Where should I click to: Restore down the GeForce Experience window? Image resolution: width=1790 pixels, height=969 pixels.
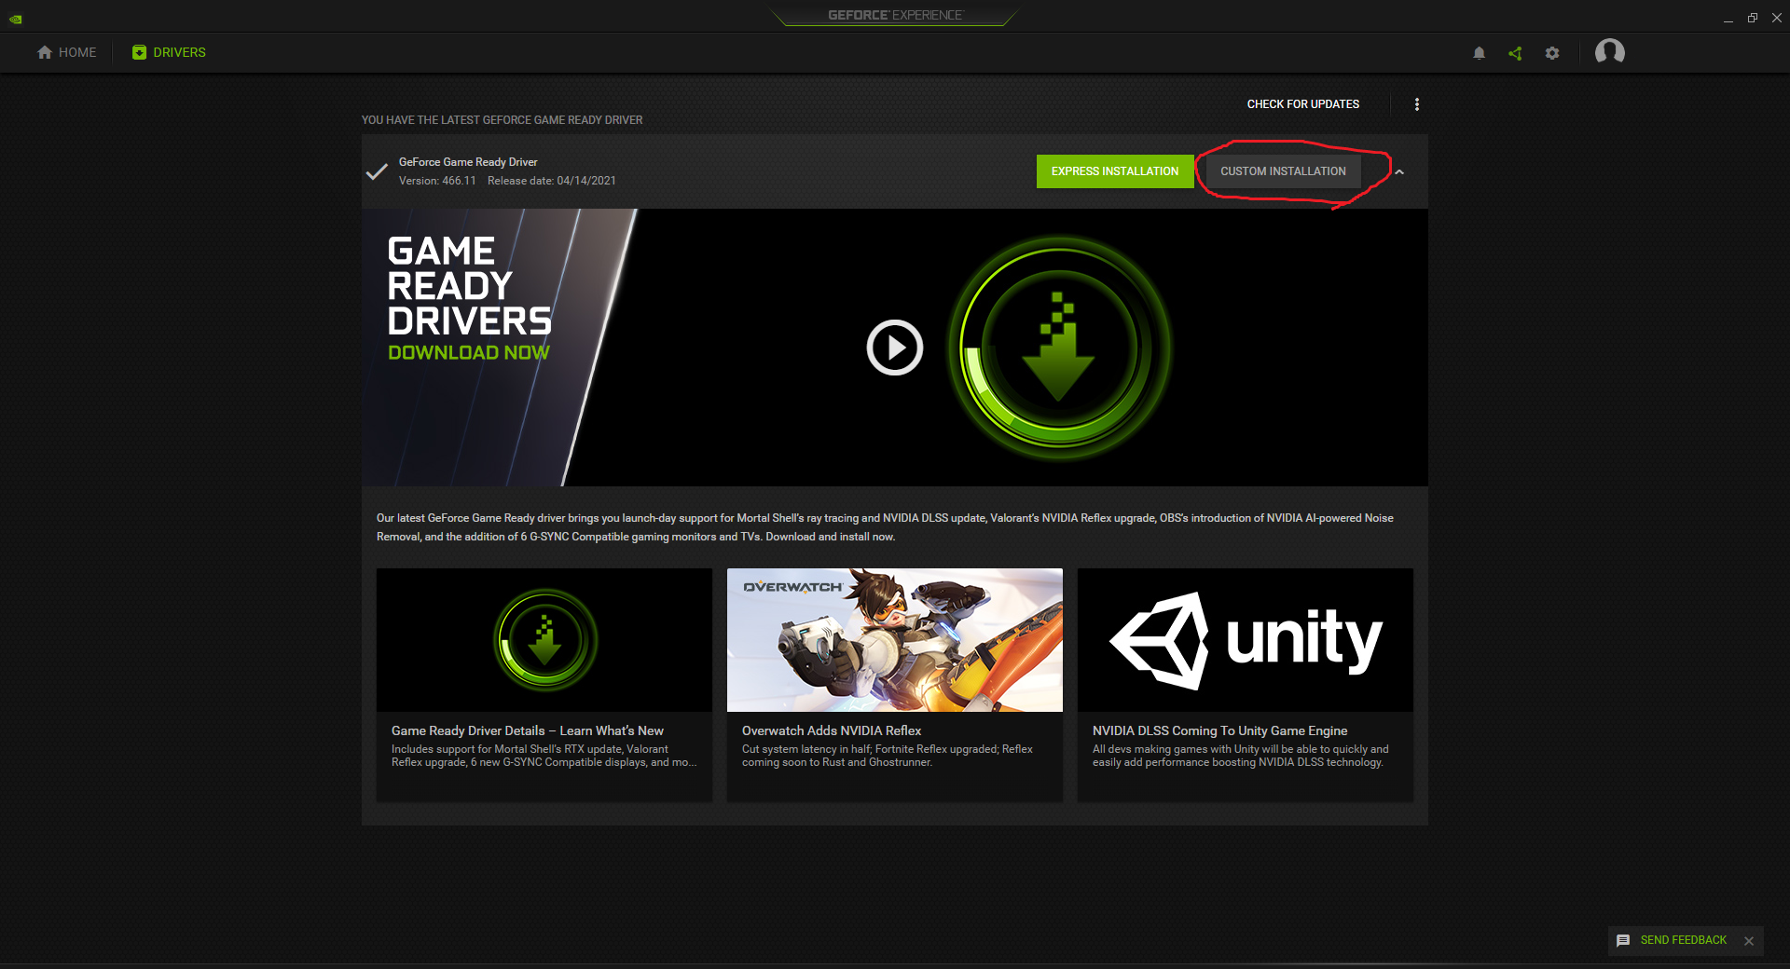coord(1753,18)
